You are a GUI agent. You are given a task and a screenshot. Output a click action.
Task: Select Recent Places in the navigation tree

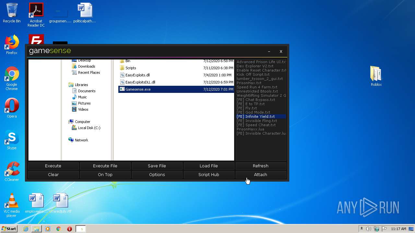pos(86,72)
